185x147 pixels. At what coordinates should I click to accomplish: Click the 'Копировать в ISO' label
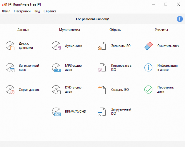pos(121,68)
